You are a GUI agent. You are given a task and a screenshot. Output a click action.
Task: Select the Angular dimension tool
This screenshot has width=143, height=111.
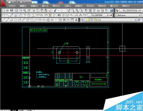33,15
